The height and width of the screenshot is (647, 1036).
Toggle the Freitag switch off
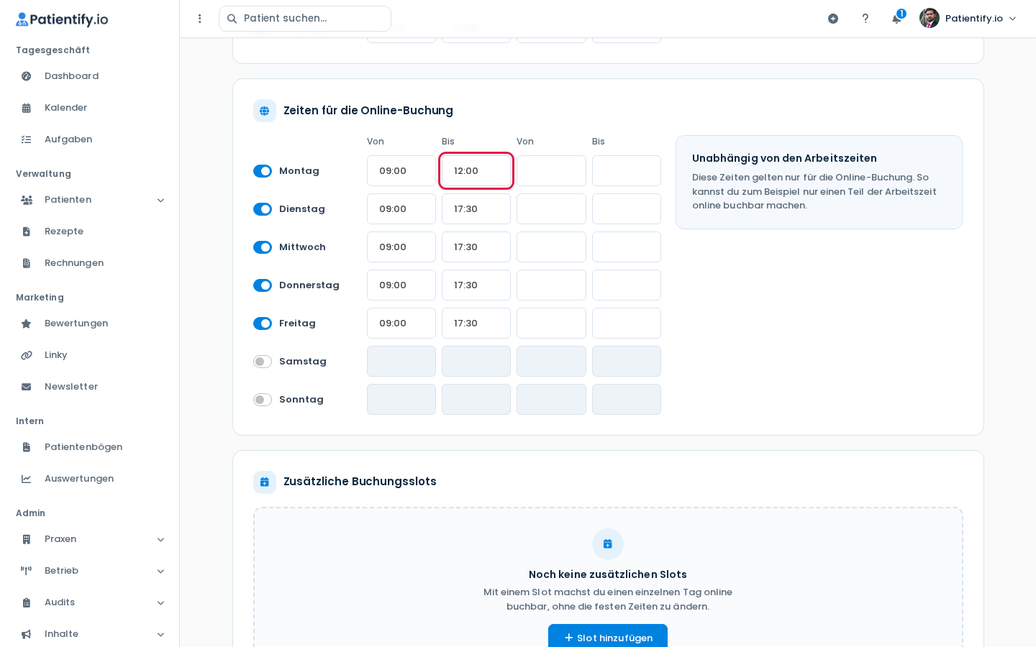click(263, 323)
